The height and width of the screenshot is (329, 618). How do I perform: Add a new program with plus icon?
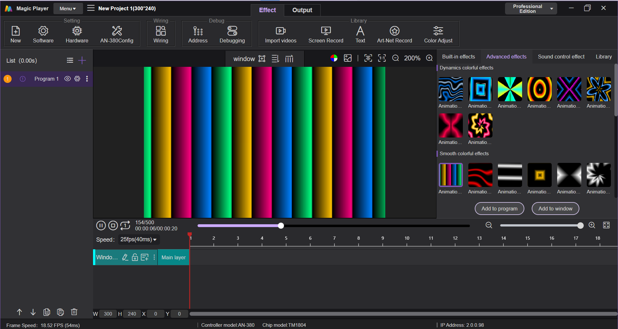(x=82, y=60)
